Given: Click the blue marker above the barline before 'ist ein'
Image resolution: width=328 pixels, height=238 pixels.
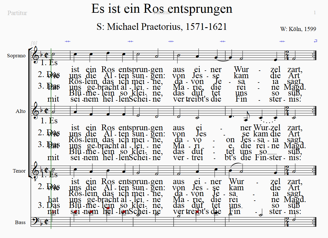Looking at the screenshot, I should tap(67, 41).
